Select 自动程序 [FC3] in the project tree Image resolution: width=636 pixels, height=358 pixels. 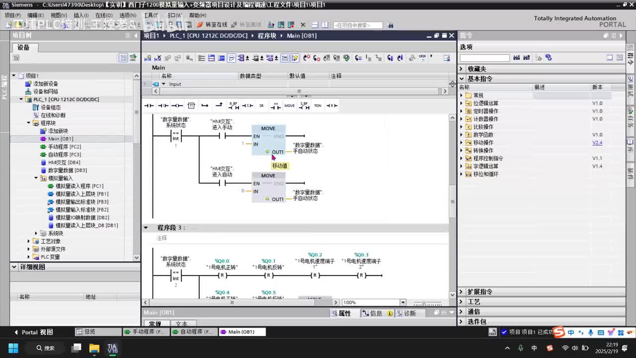coord(64,155)
